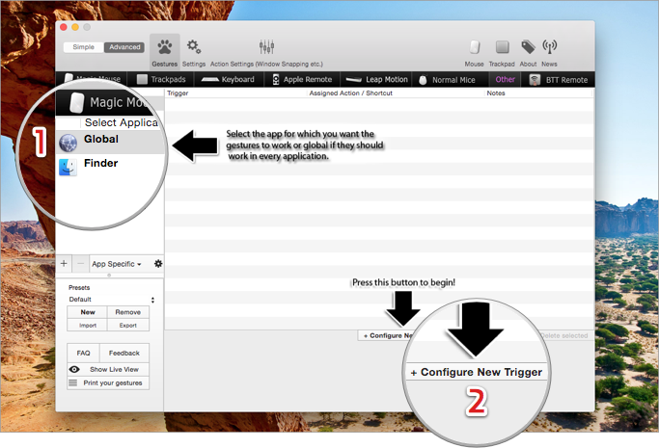Open the About tag icon
The image size is (659, 448).
[x=528, y=47]
